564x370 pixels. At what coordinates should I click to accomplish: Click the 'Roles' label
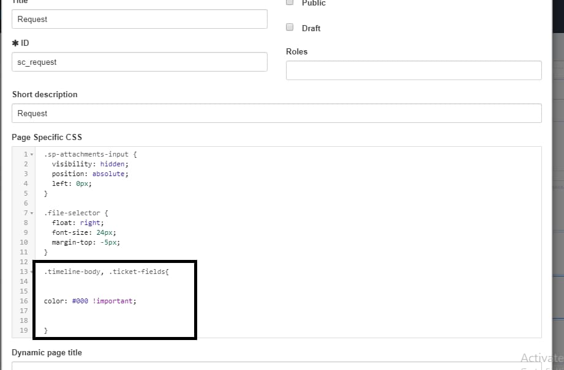tap(297, 52)
